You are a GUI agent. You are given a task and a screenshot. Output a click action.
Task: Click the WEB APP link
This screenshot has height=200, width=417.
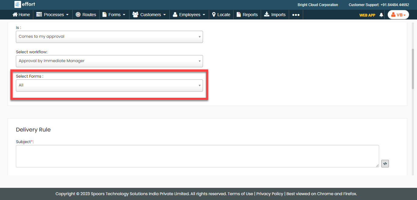click(367, 15)
